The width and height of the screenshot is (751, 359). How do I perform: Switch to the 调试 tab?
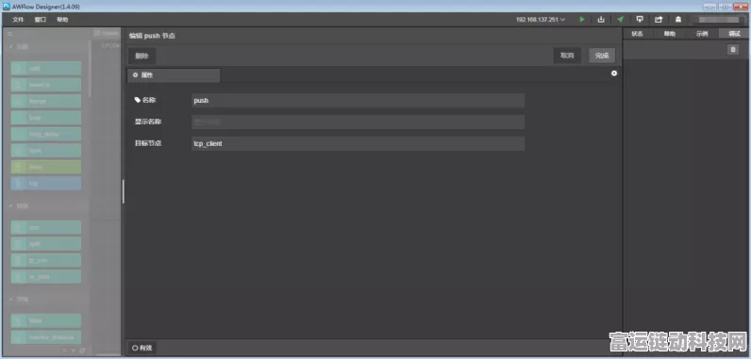click(734, 34)
